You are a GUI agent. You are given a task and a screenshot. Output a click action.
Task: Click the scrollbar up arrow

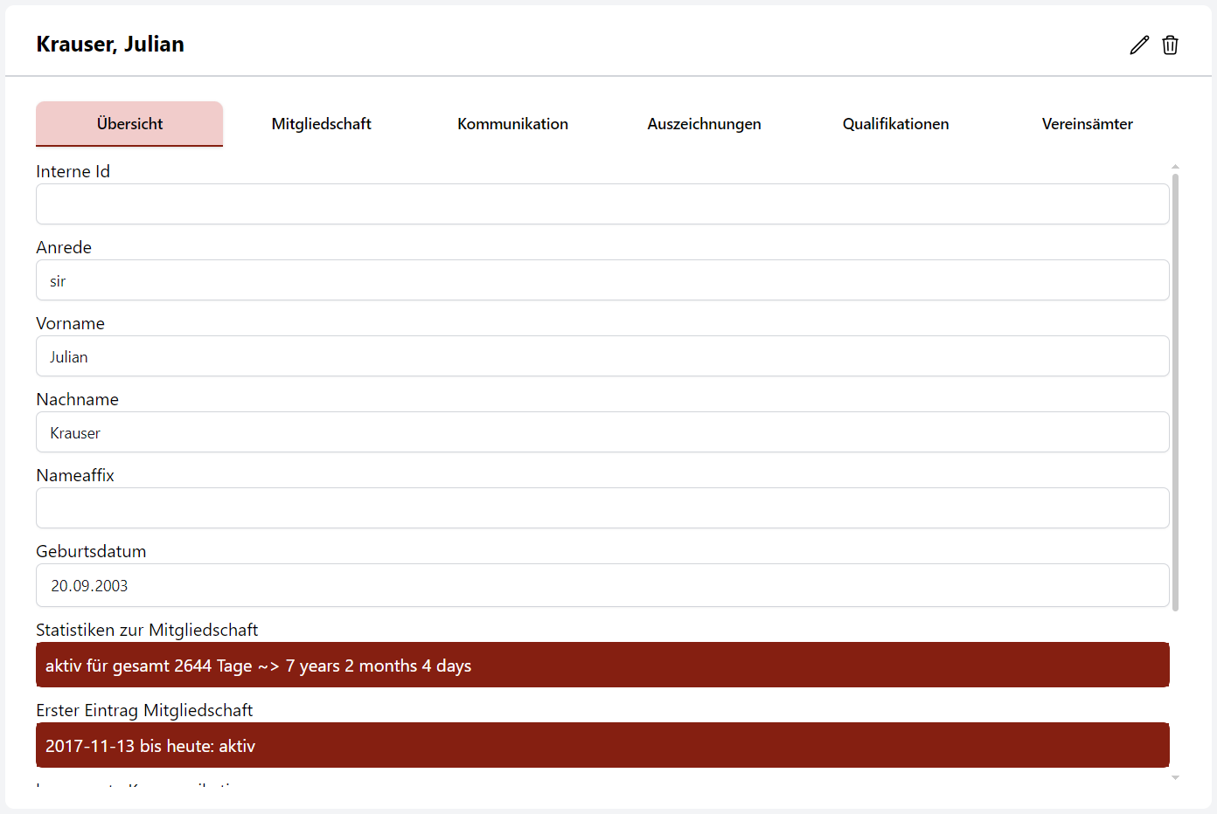tap(1175, 166)
